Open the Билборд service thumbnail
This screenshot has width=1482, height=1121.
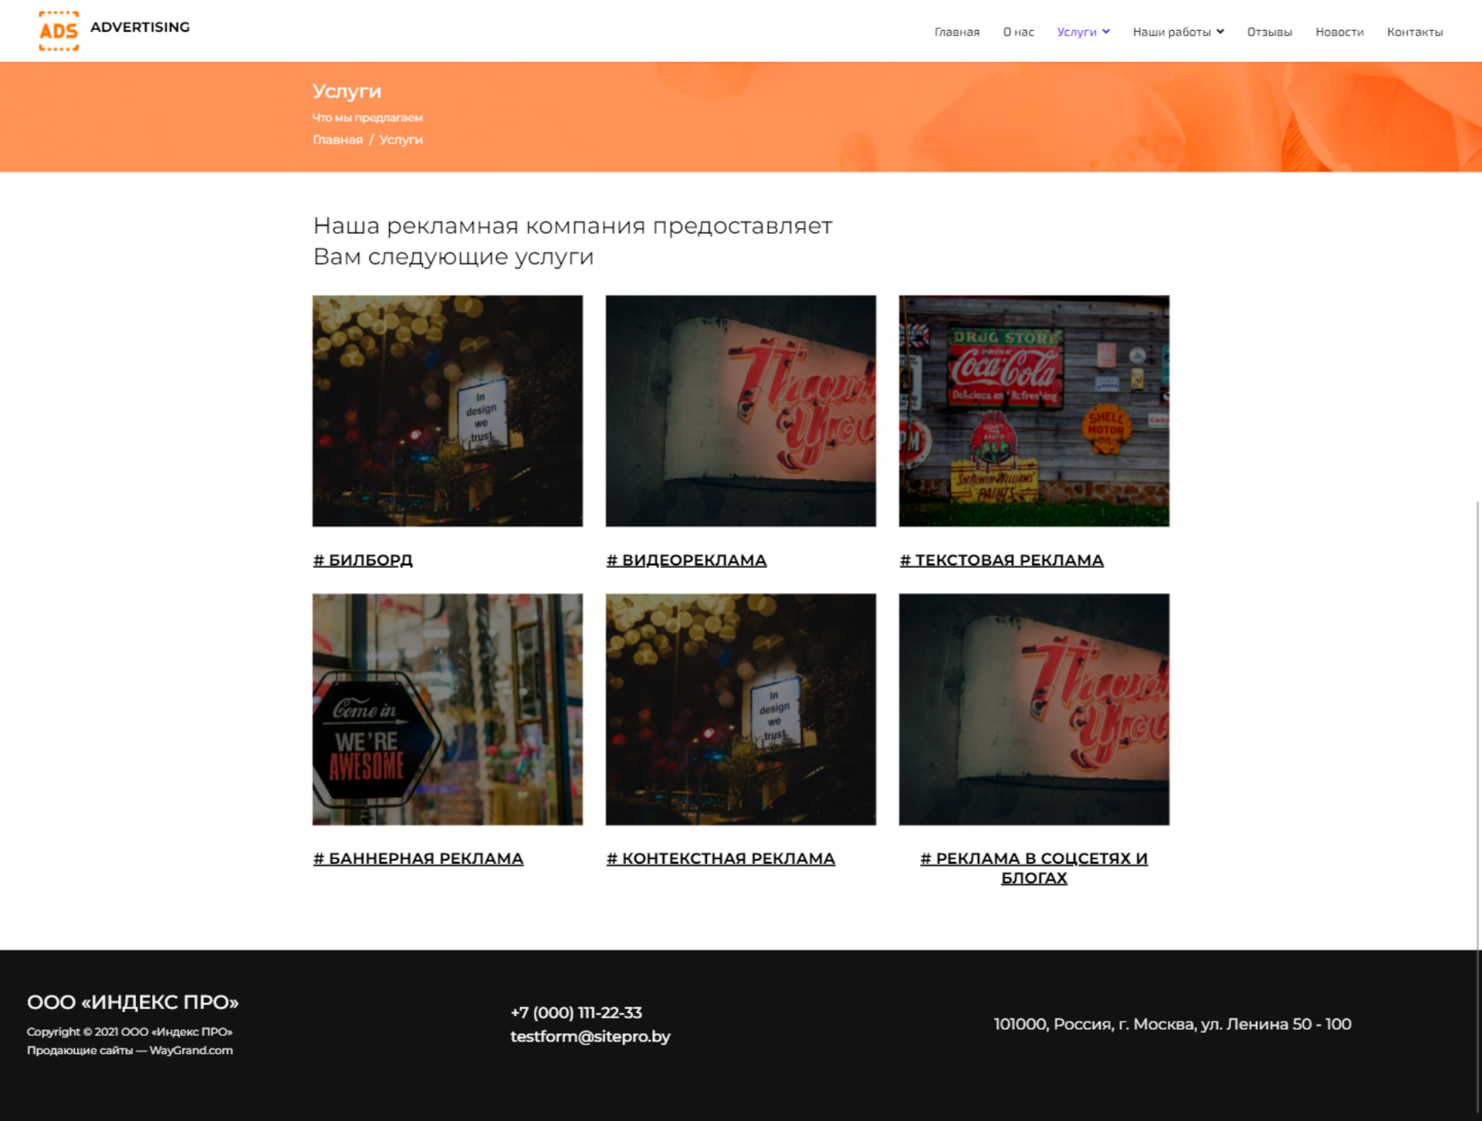click(x=447, y=410)
